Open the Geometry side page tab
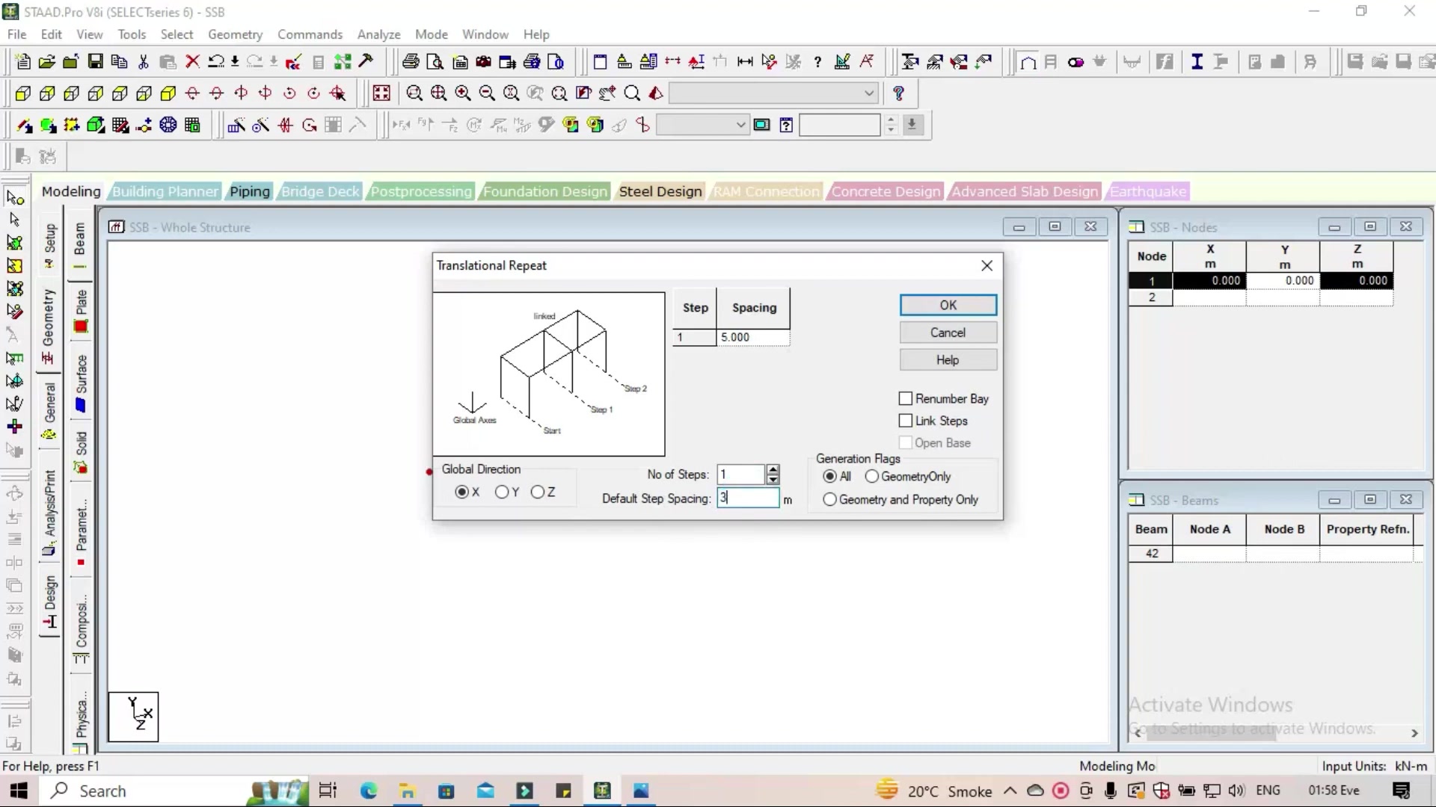This screenshot has height=807, width=1436. 49,326
